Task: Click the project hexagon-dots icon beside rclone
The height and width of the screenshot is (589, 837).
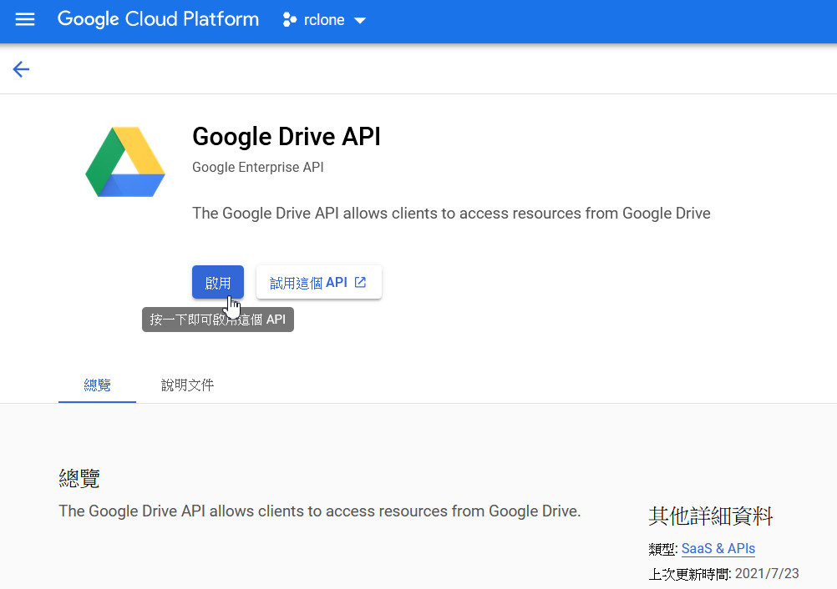Action: [x=290, y=20]
